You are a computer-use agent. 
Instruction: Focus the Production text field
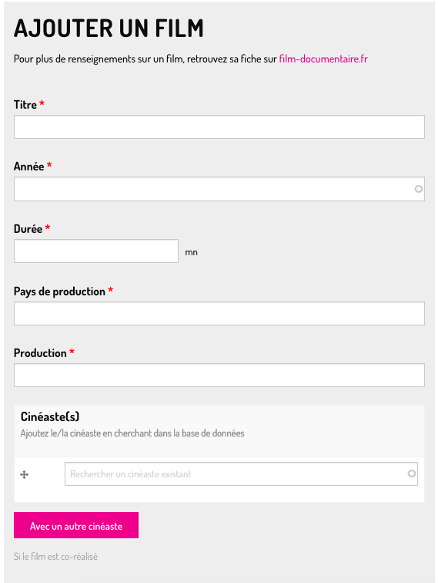click(219, 375)
